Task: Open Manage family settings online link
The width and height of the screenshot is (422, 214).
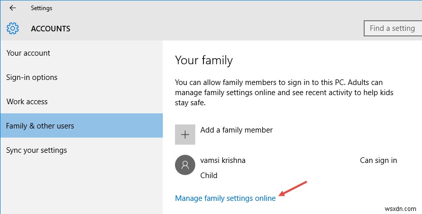Action: tap(225, 198)
